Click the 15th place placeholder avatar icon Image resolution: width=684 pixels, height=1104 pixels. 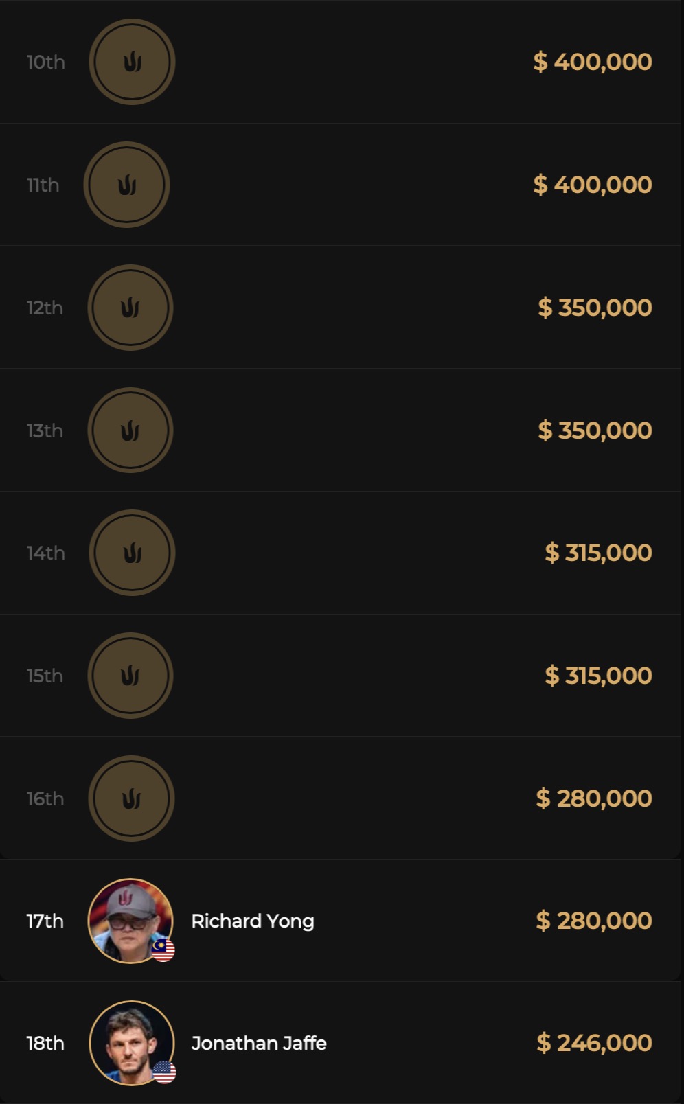(130, 676)
